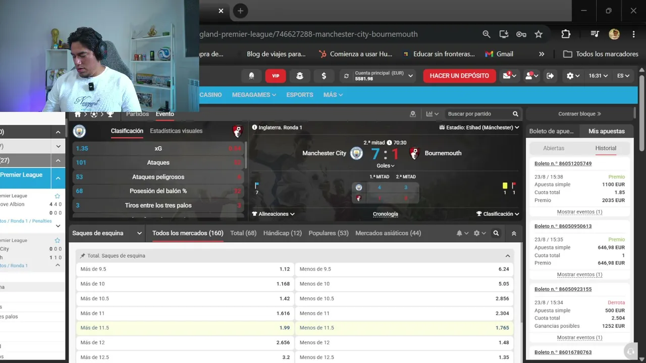Click the dollar sign payments icon

324,76
